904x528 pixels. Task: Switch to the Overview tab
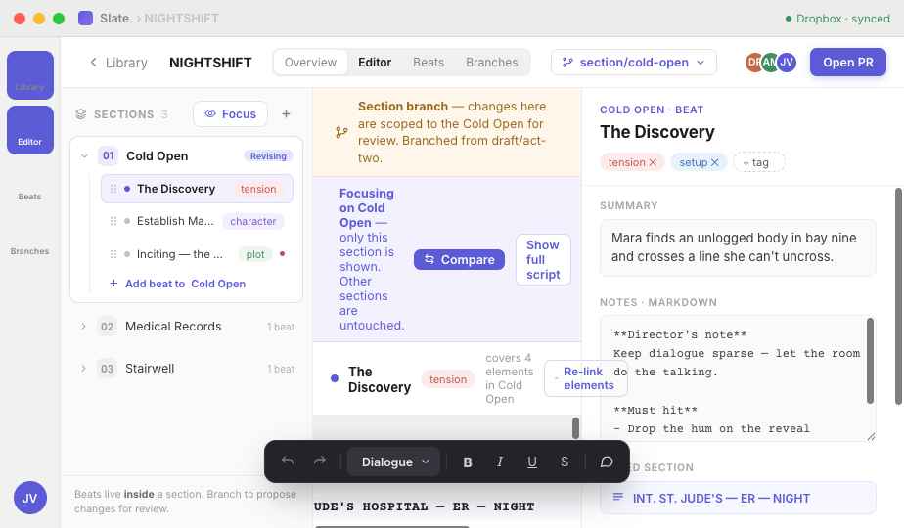click(310, 63)
